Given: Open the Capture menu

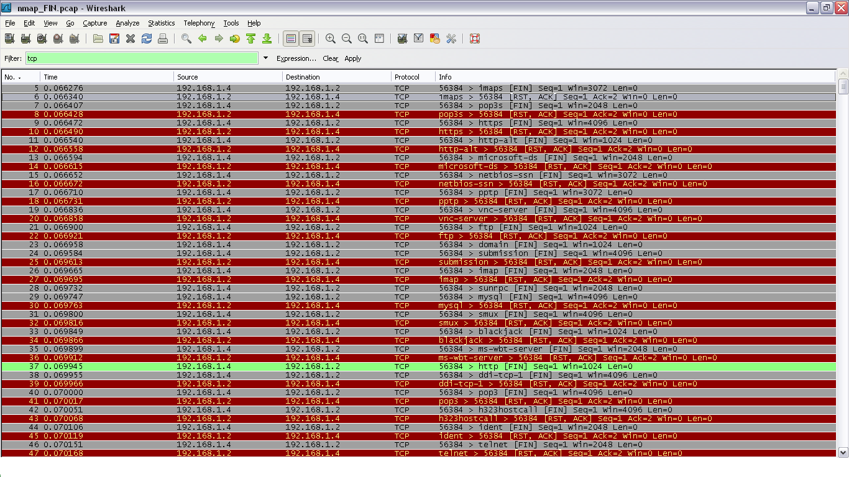Looking at the screenshot, I should tap(95, 23).
